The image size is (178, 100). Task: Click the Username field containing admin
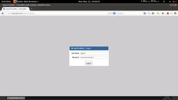pos(94,53)
